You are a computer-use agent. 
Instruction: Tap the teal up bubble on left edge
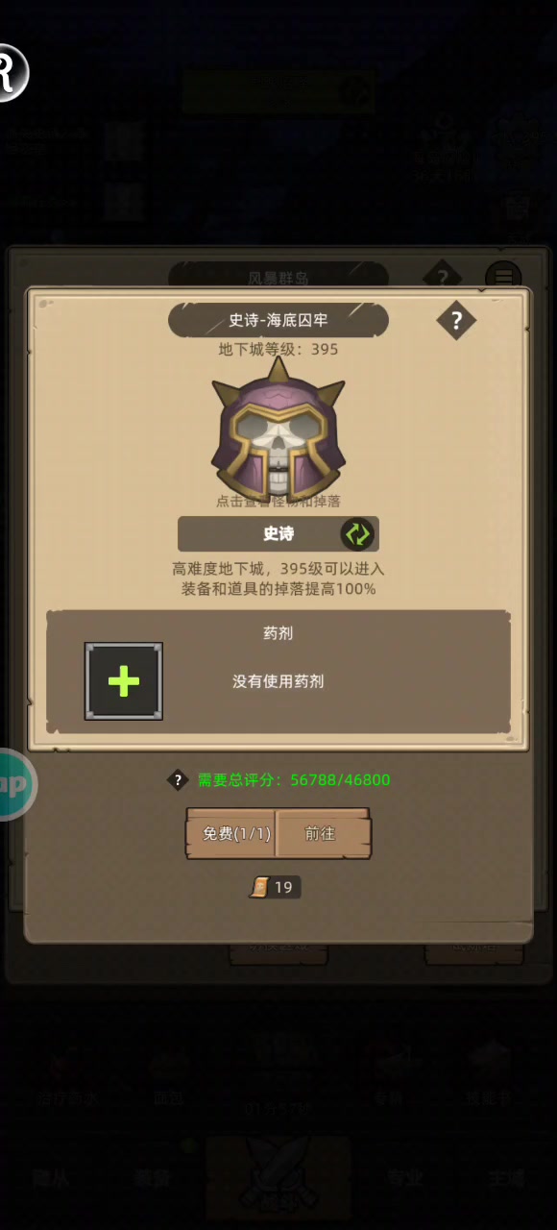[x=14, y=785]
